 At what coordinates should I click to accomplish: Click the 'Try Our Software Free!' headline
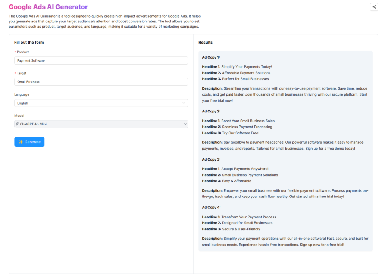coord(241,133)
